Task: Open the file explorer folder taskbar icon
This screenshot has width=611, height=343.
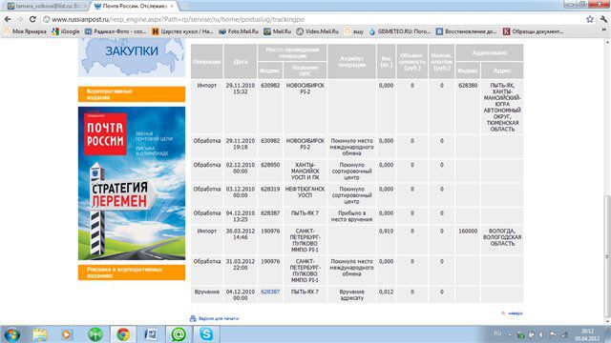Action: pyautogui.click(x=40, y=334)
